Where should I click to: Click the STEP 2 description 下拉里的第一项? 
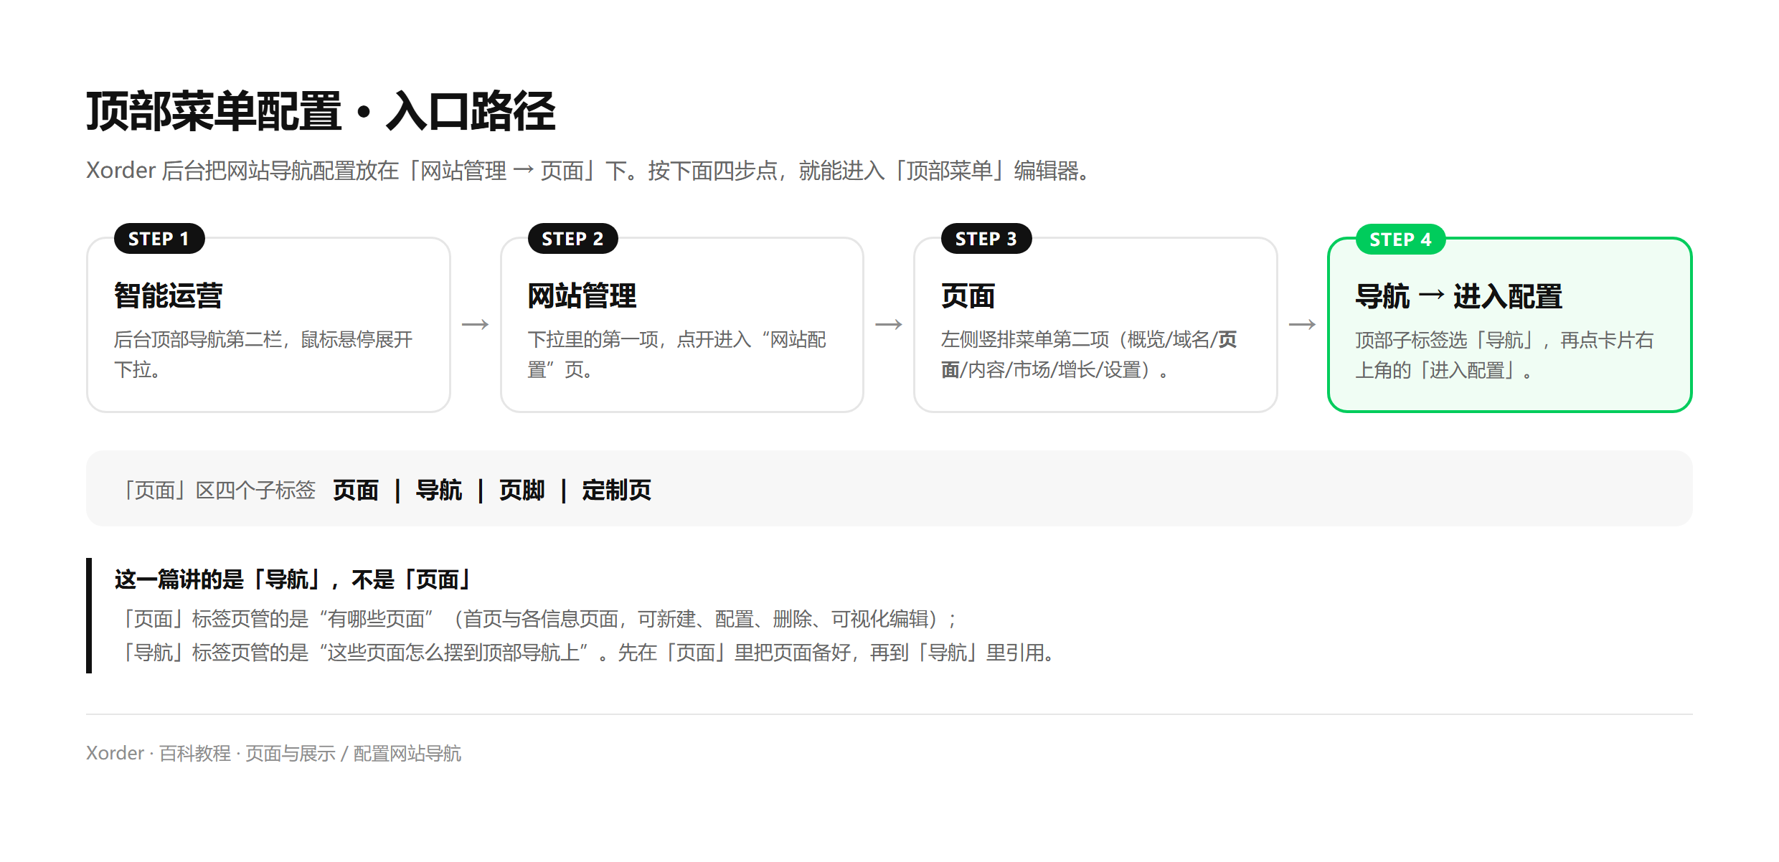pyautogui.click(x=676, y=354)
